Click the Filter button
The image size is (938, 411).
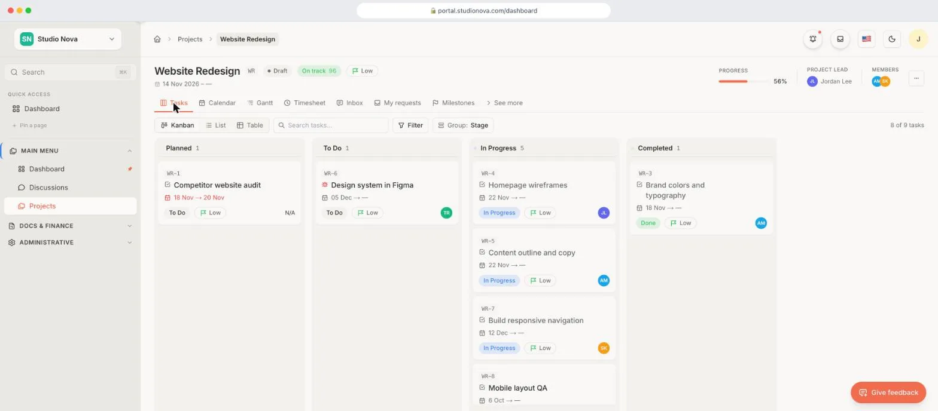410,125
